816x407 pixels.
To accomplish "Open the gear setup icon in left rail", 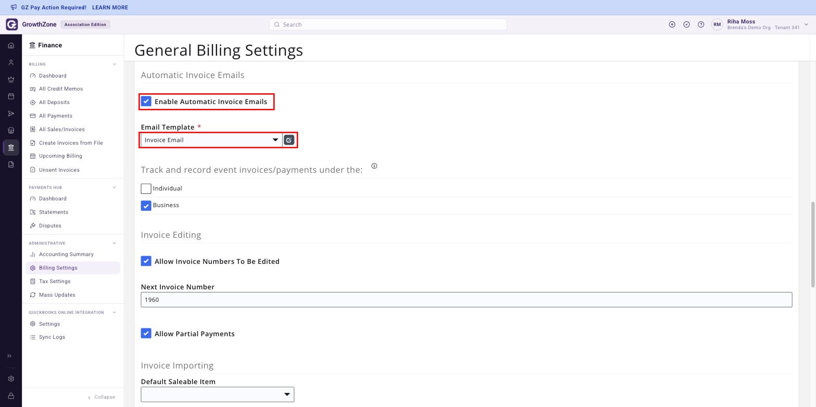I will 11,379.
